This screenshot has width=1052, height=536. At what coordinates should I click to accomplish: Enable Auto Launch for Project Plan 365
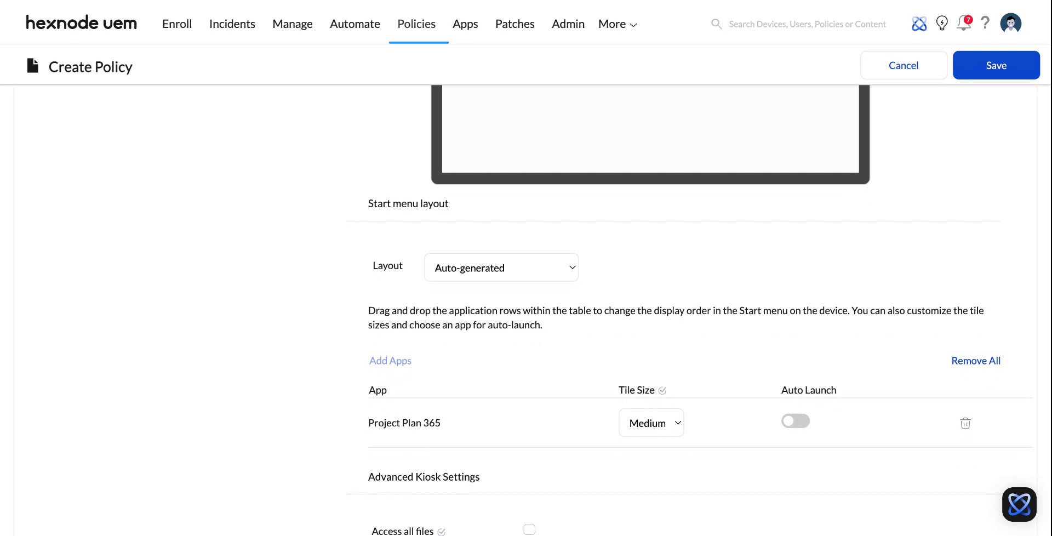795,420
